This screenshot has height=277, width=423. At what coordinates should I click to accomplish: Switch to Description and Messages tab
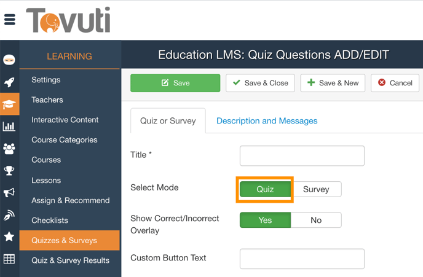267,121
